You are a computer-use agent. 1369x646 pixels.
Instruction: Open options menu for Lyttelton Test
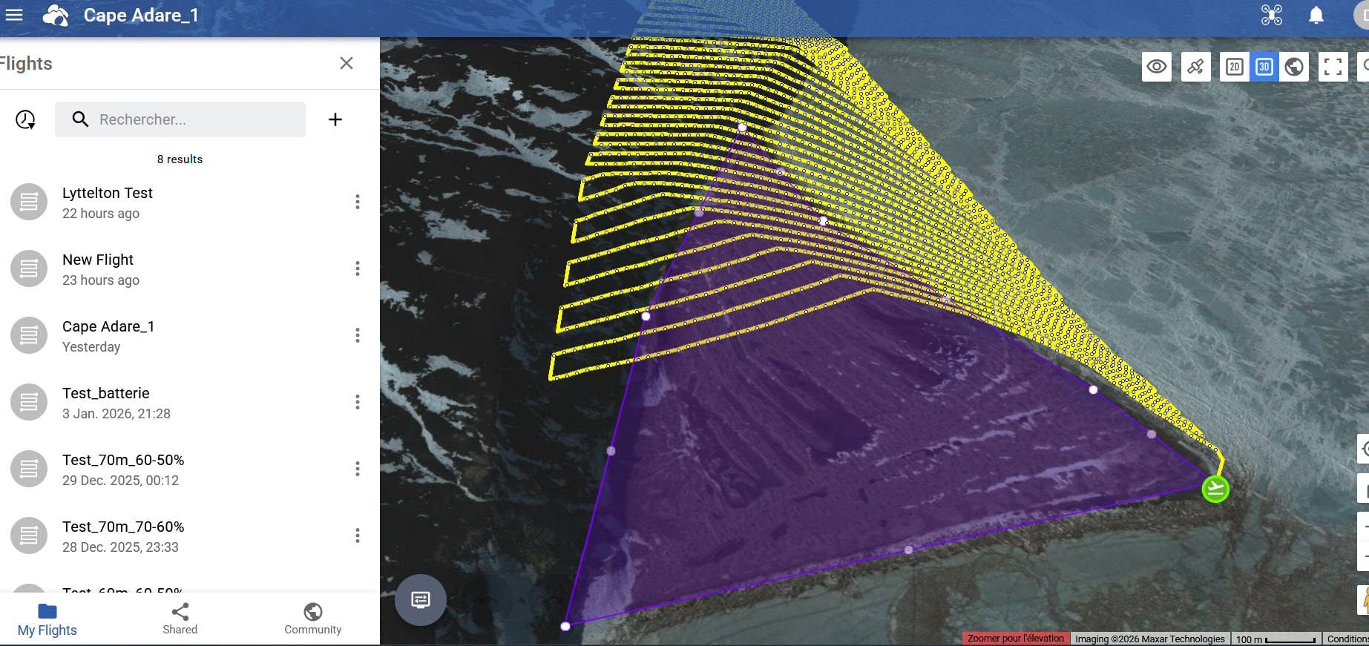tap(357, 202)
